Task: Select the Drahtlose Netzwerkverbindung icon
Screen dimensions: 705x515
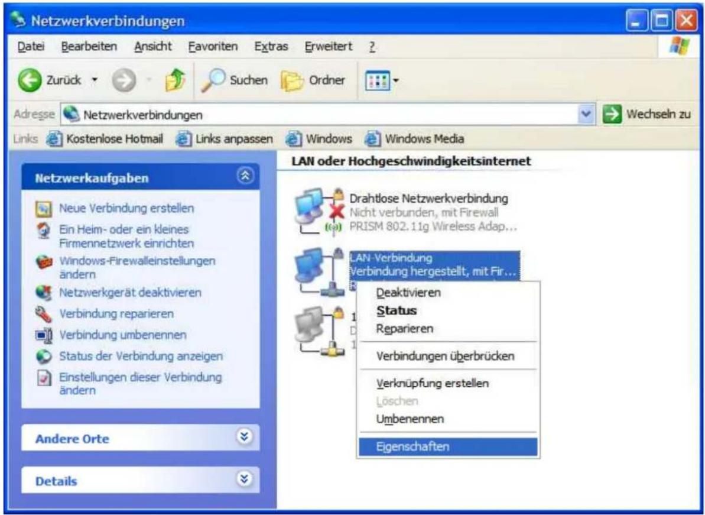Action: 319,212
